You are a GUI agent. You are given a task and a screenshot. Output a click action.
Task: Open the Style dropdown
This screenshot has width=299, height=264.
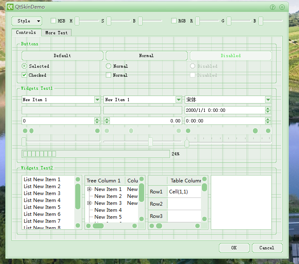(x=27, y=21)
